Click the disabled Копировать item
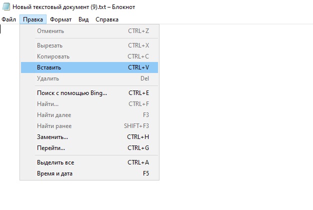Screen dimensions: 313x210 coord(89,56)
